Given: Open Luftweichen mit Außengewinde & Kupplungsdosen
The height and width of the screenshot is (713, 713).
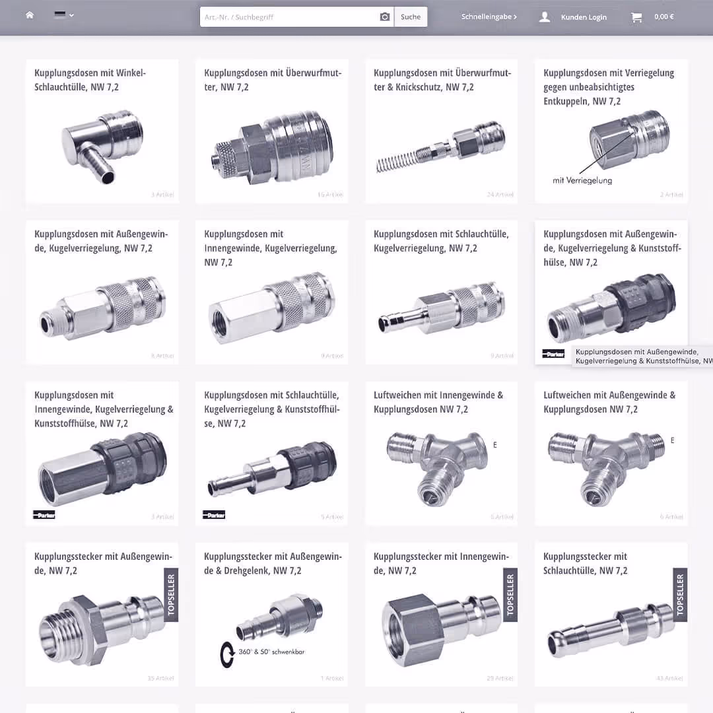Looking at the screenshot, I should click(x=609, y=402).
